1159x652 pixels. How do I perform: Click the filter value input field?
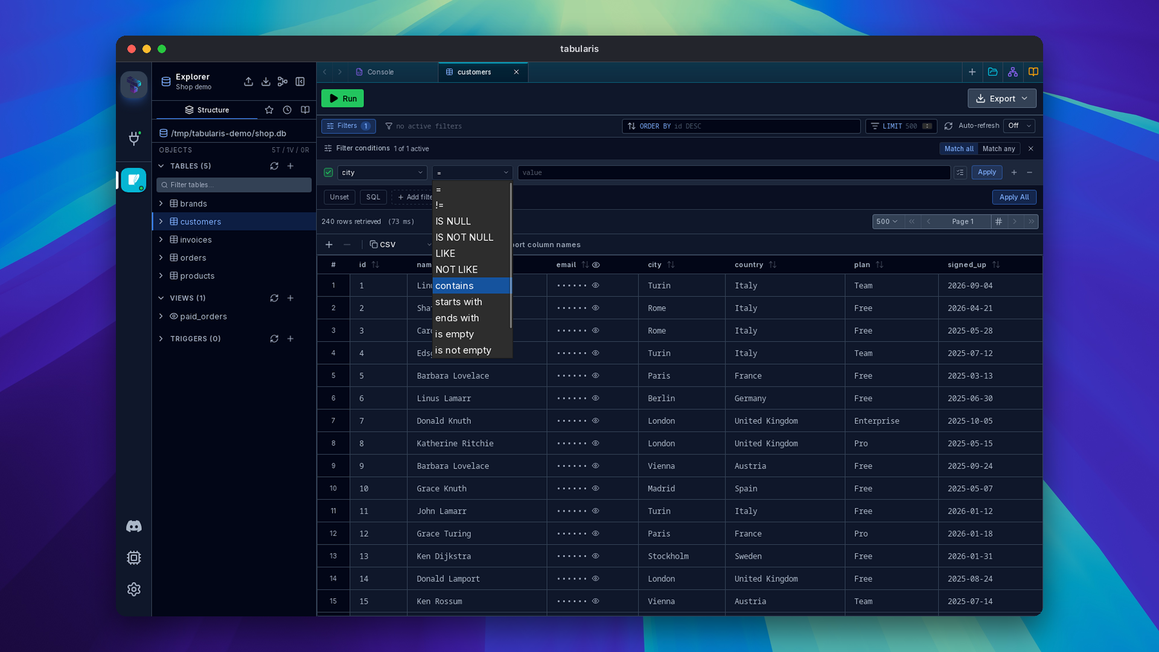733,173
